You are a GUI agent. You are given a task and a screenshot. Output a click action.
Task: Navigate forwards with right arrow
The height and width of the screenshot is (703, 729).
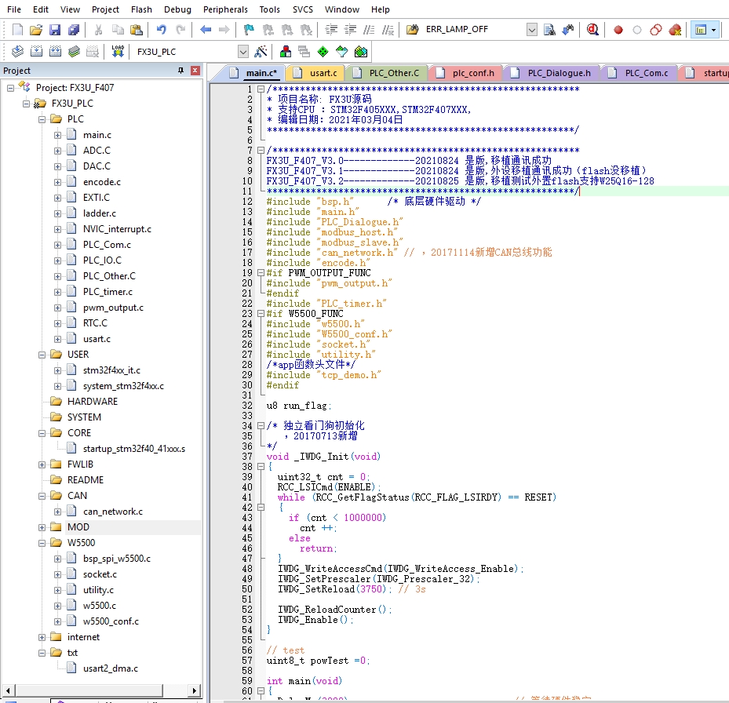pos(224,30)
